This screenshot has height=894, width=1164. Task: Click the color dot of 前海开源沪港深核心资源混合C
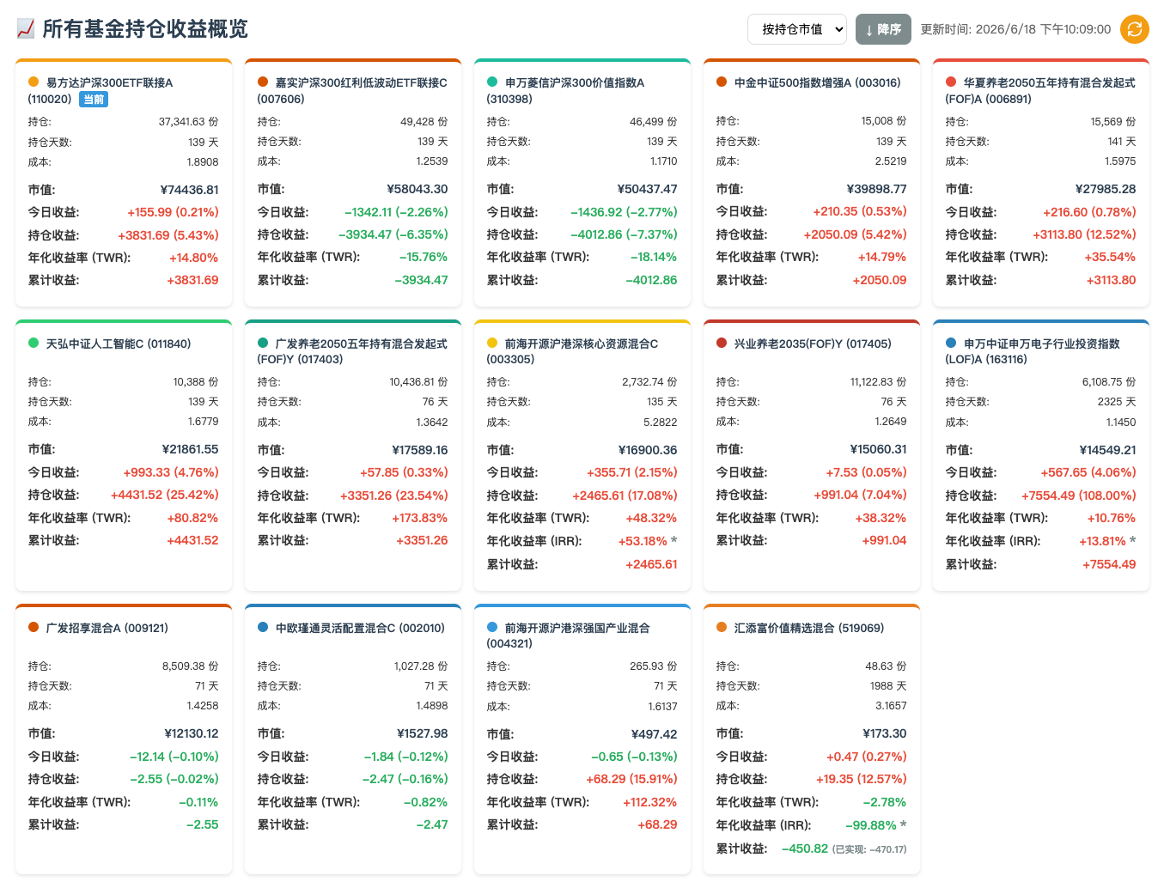coord(492,343)
